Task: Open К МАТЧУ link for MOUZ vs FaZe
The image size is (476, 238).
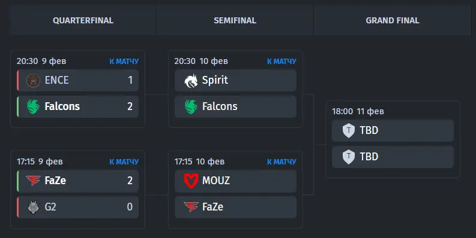Action: (282, 162)
